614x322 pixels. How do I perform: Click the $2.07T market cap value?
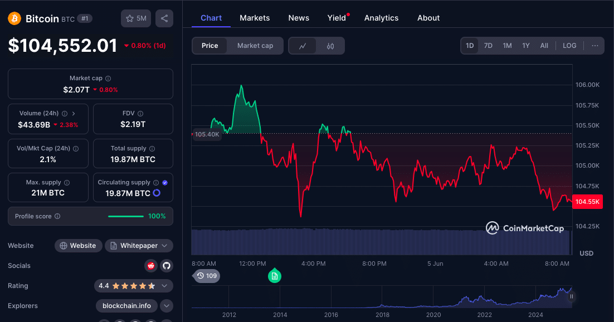pos(76,90)
